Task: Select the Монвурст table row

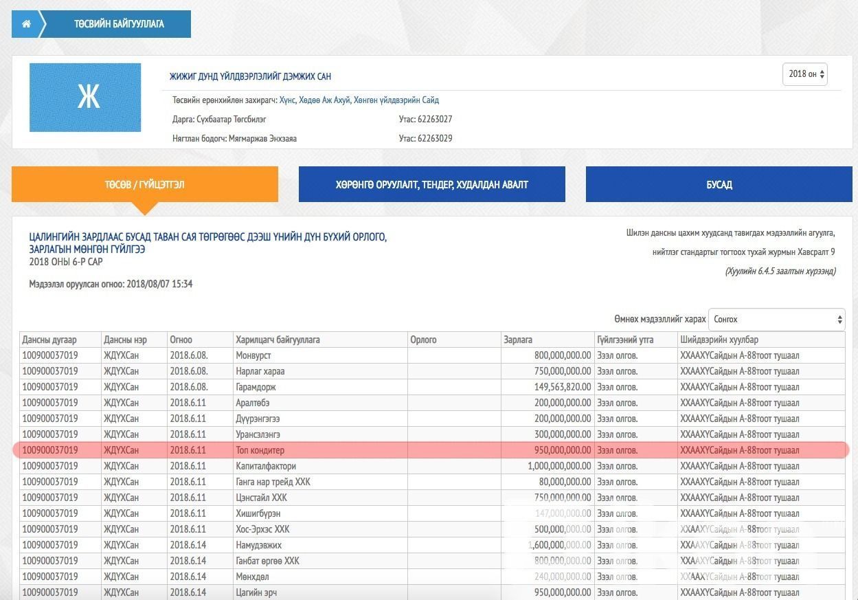Action: pyautogui.click(x=253, y=355)
